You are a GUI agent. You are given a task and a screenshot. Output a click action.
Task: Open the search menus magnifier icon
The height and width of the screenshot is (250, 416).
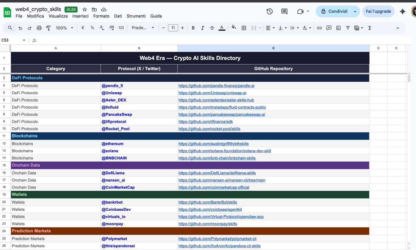coord(10,28)
